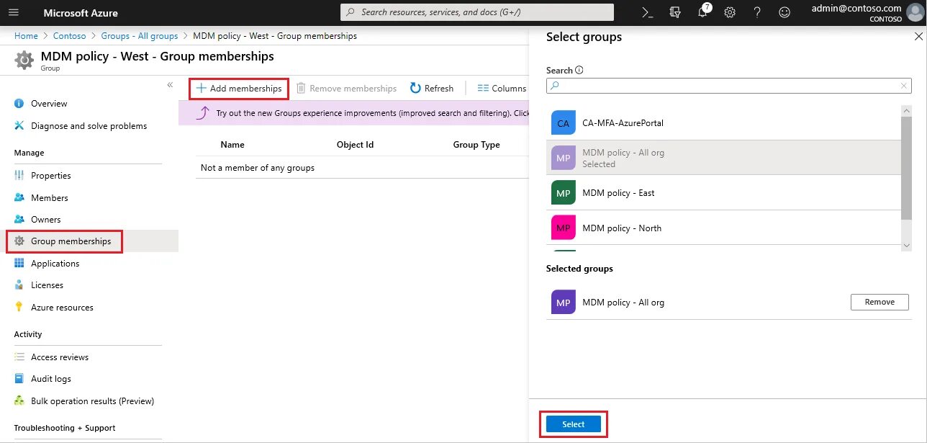Open portal settings gear

730,12
